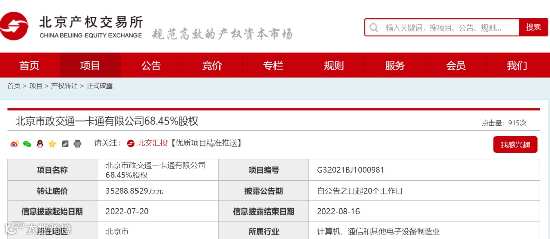Viewport: 550px width, 239px height.
Task: Share via the QQ penguin icon
Action: coord(40,144)
